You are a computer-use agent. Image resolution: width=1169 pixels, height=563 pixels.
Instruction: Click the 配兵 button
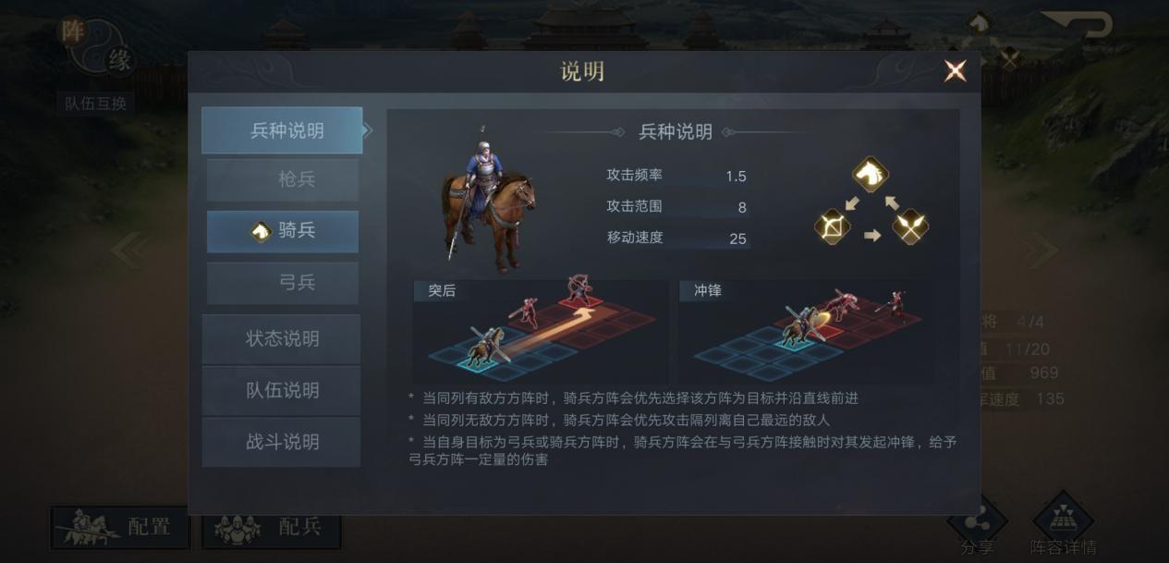coord(272,528)
